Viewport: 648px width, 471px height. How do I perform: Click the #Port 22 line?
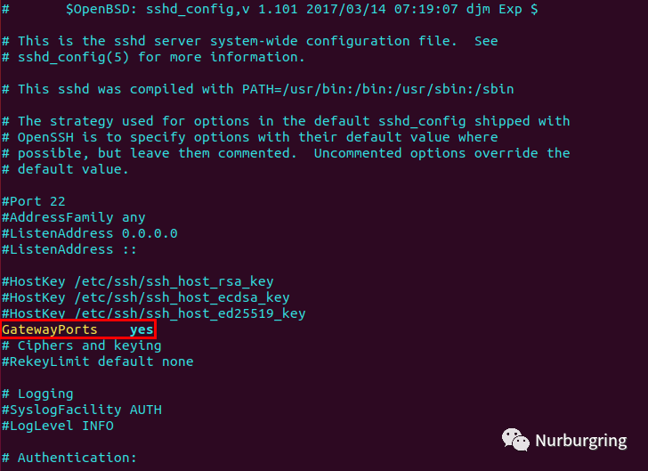coord(34,201)
